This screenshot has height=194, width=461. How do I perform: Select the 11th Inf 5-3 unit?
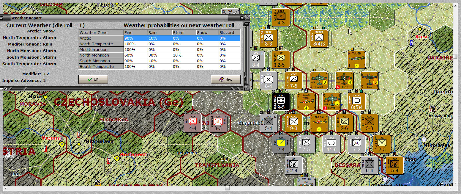[370, 123]
